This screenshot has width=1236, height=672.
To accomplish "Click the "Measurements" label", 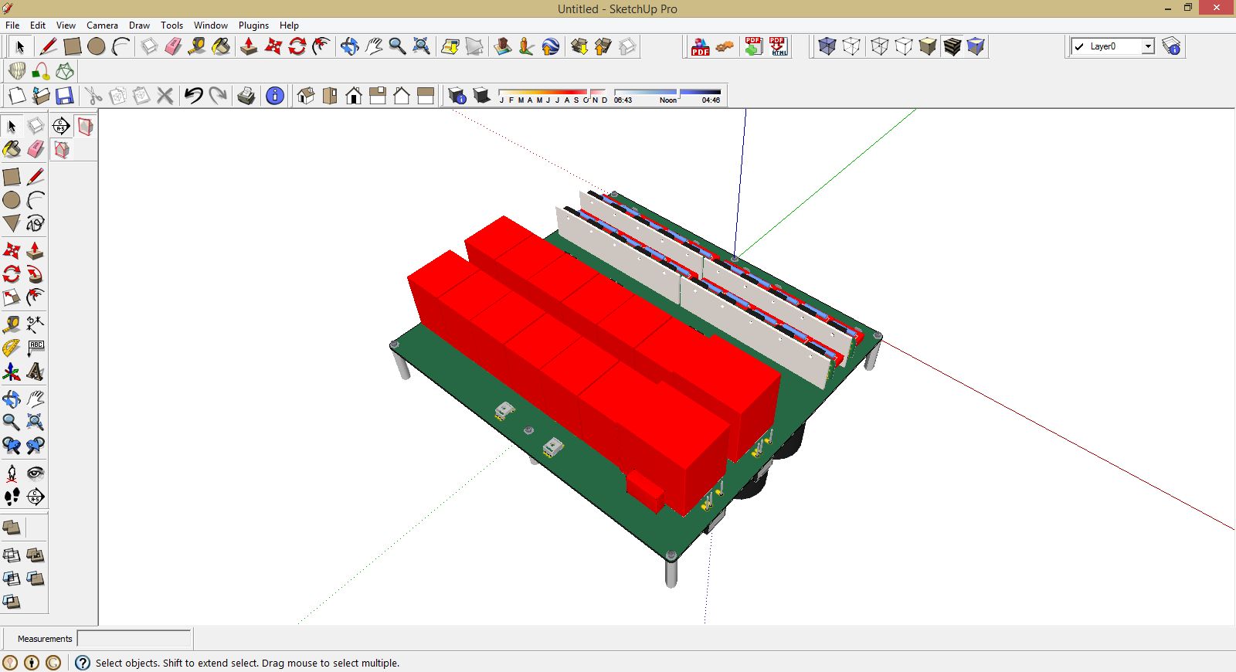I will tap(45, 639).
